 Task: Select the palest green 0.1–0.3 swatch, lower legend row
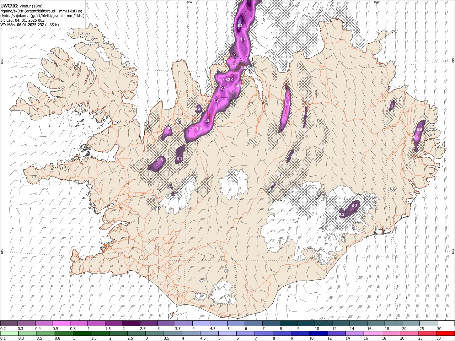(x=9, y=333)
